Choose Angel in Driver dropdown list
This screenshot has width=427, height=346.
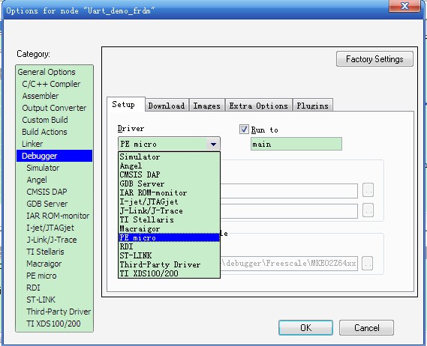pos(169,166)
